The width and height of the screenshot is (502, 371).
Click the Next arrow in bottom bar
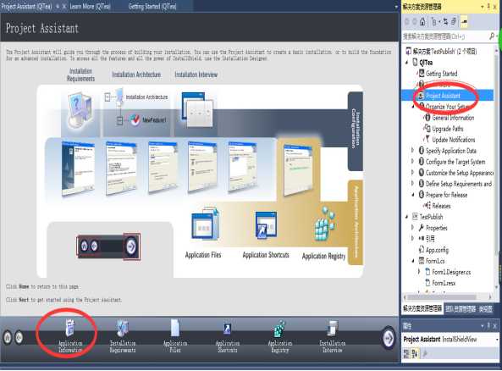coord(389,337)
